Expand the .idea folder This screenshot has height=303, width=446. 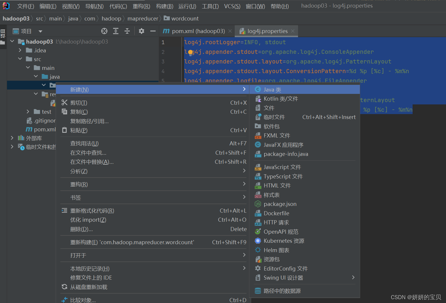click(x=20, y=50)
